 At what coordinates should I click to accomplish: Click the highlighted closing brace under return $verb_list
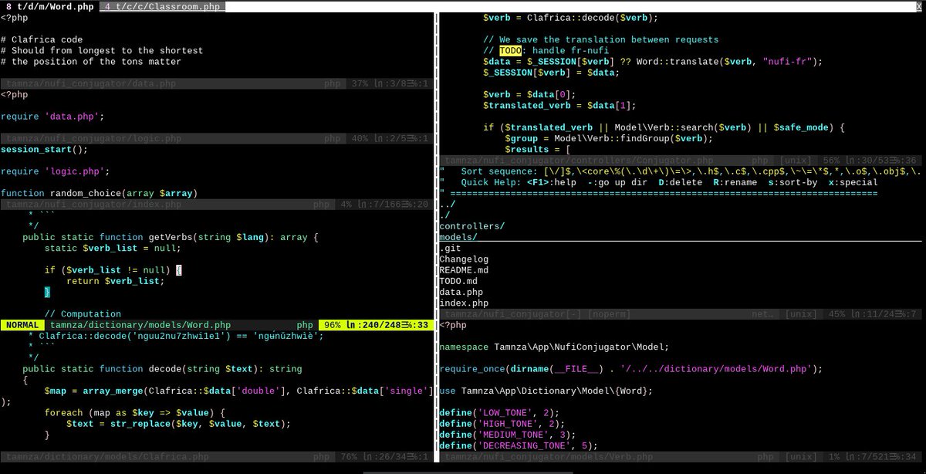click(x=47, y=292)
